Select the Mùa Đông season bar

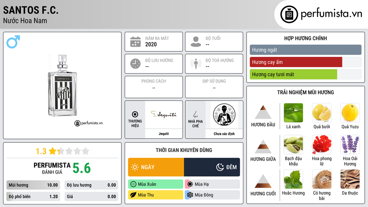[x=212, y=195]
